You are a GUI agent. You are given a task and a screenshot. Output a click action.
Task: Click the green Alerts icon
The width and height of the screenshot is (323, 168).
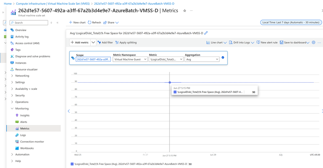(x=17, y=122)
